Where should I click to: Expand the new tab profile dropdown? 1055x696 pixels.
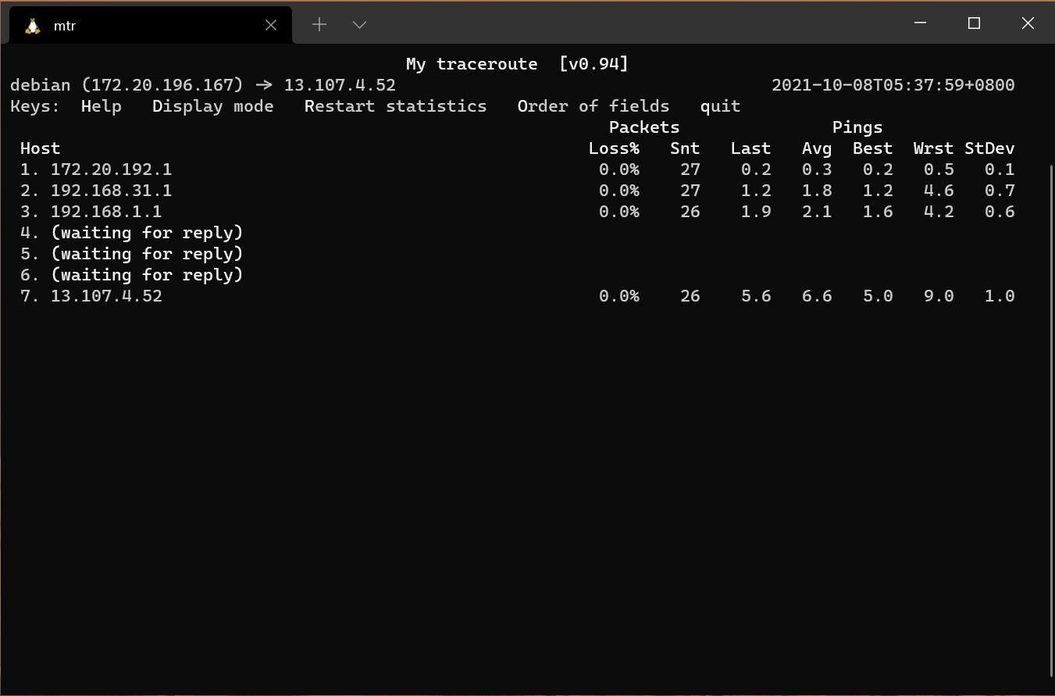tap(359, 25)
